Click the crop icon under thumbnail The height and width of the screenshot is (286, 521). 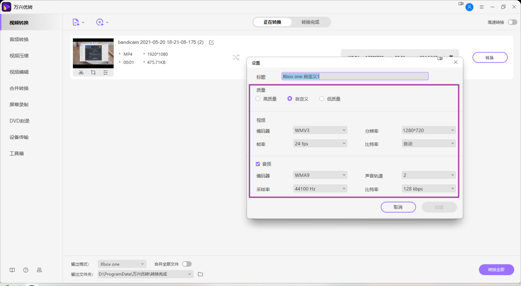coord(93,73)
